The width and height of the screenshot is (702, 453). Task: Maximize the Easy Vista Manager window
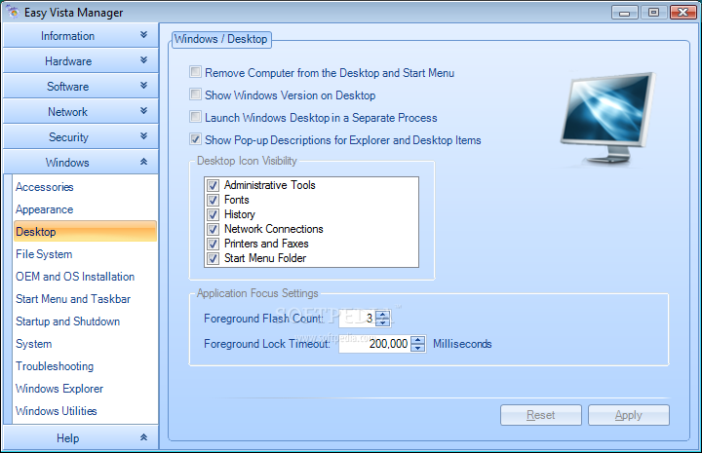[x=653, y=12]
